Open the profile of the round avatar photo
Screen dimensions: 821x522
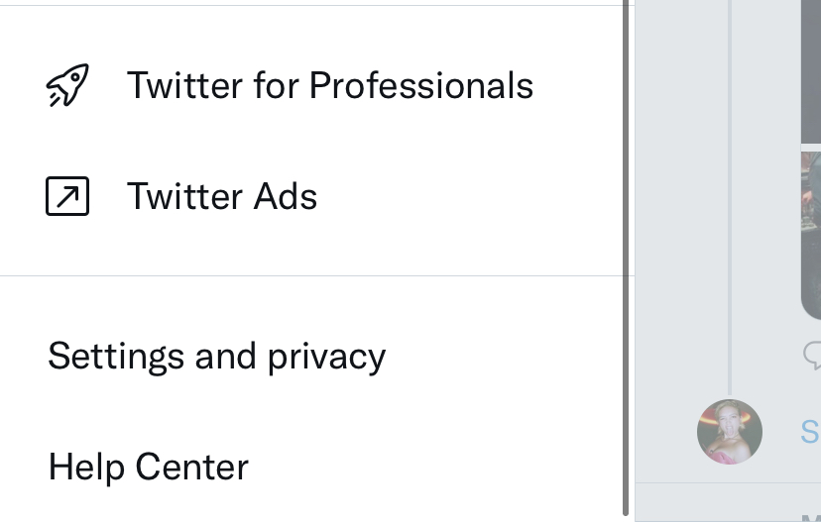[730, 432]
